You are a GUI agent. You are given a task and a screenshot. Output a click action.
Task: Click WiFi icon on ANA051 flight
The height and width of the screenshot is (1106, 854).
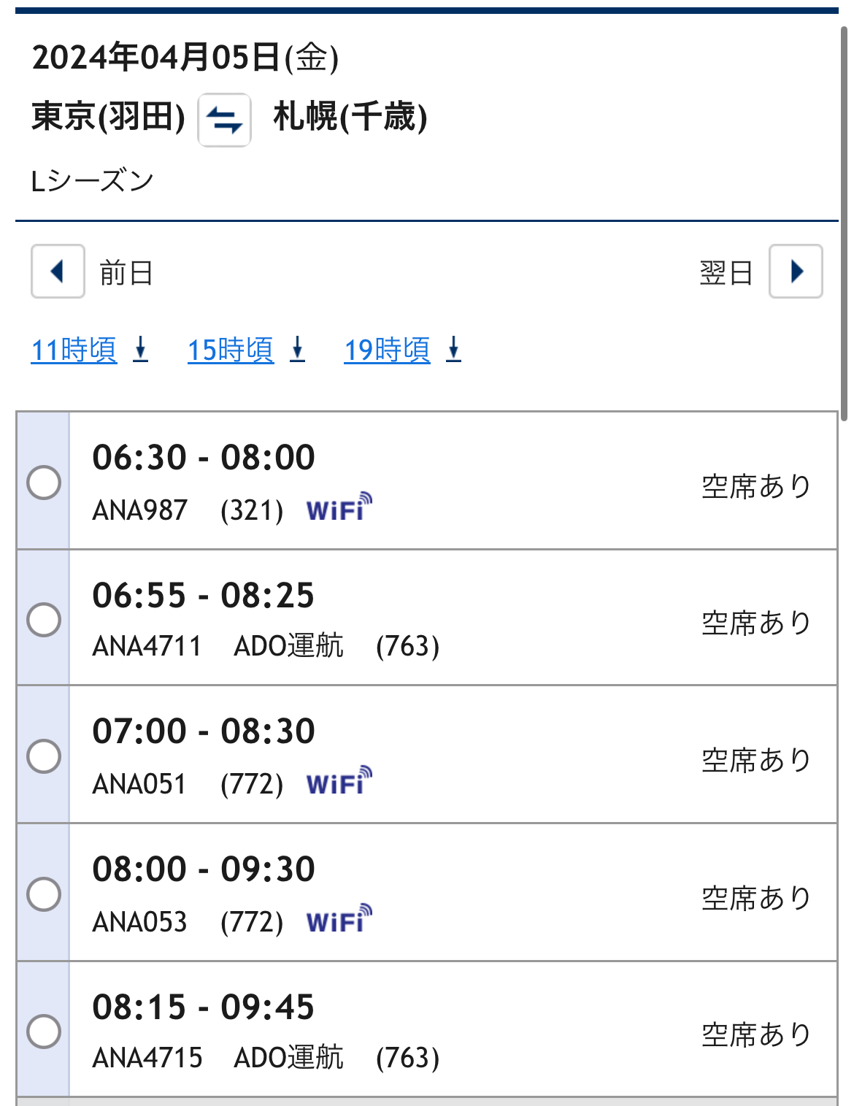(339, 782)
